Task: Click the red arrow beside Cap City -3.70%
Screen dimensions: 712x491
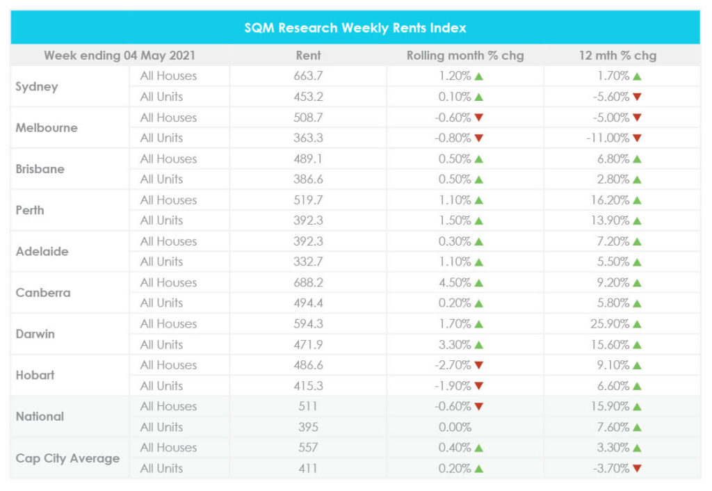Action: 637,469
